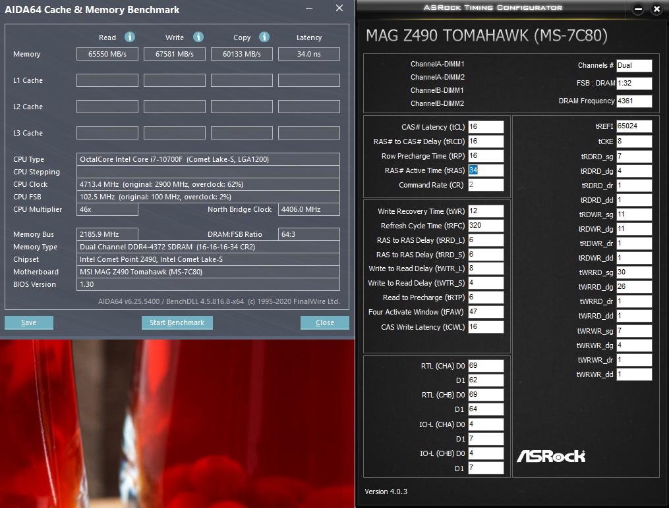Screen dimensions: 669x508
Task: Click the RTL (CHA) D0 field
Action: pos(486,366)
